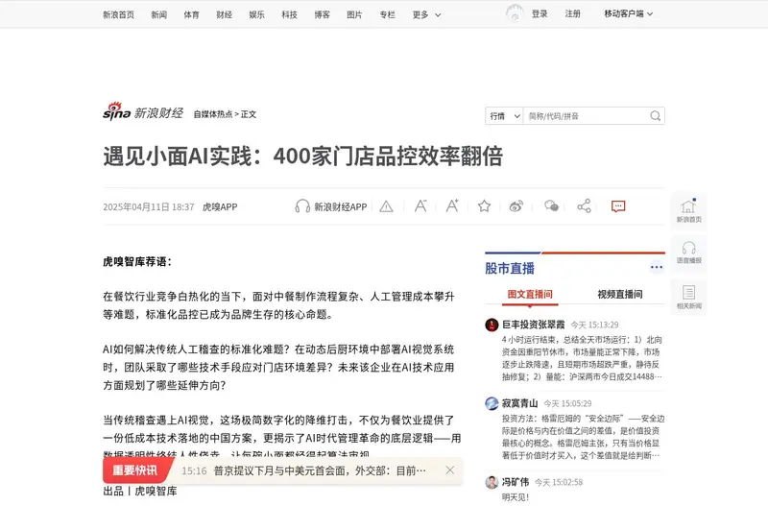Open comments with the red speech bubble
This screenshot has width=768, height=506.
(x=618, y=206)
